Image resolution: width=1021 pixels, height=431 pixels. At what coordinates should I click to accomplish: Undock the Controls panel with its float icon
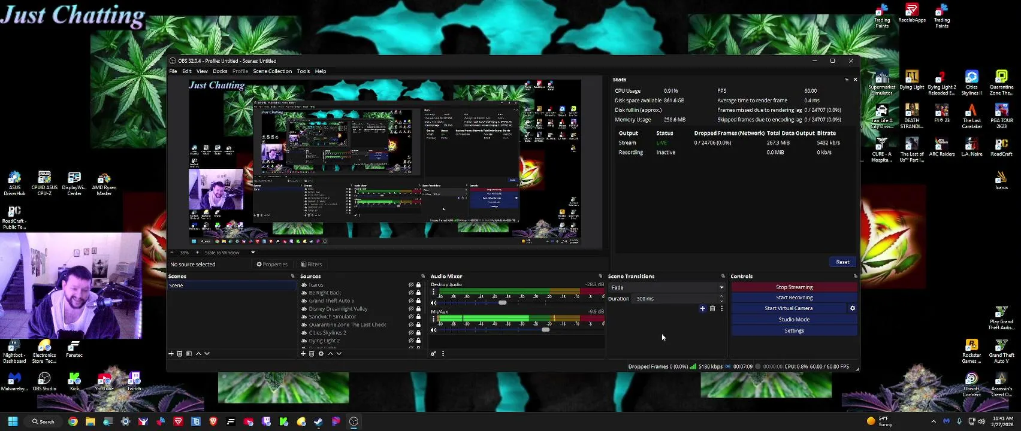click(x=855, y=276)
